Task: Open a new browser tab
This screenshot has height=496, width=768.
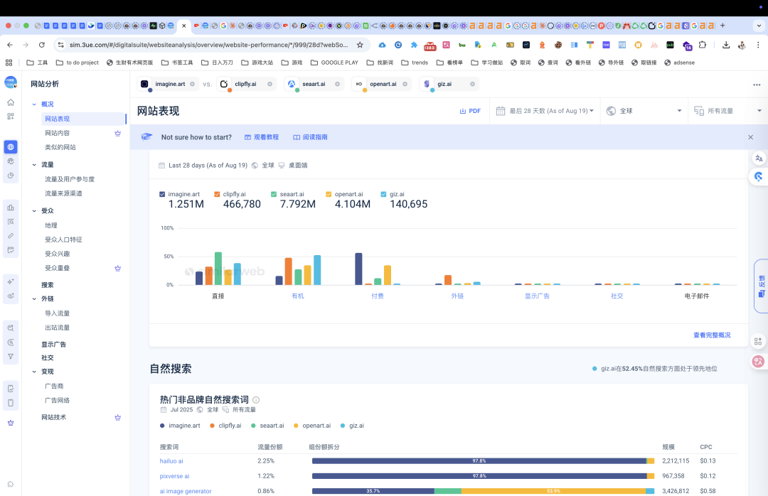Action: point(722,26)
